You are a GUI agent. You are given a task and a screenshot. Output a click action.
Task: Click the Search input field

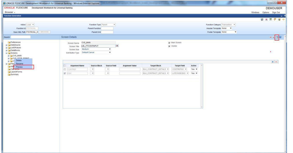(21, 37)
